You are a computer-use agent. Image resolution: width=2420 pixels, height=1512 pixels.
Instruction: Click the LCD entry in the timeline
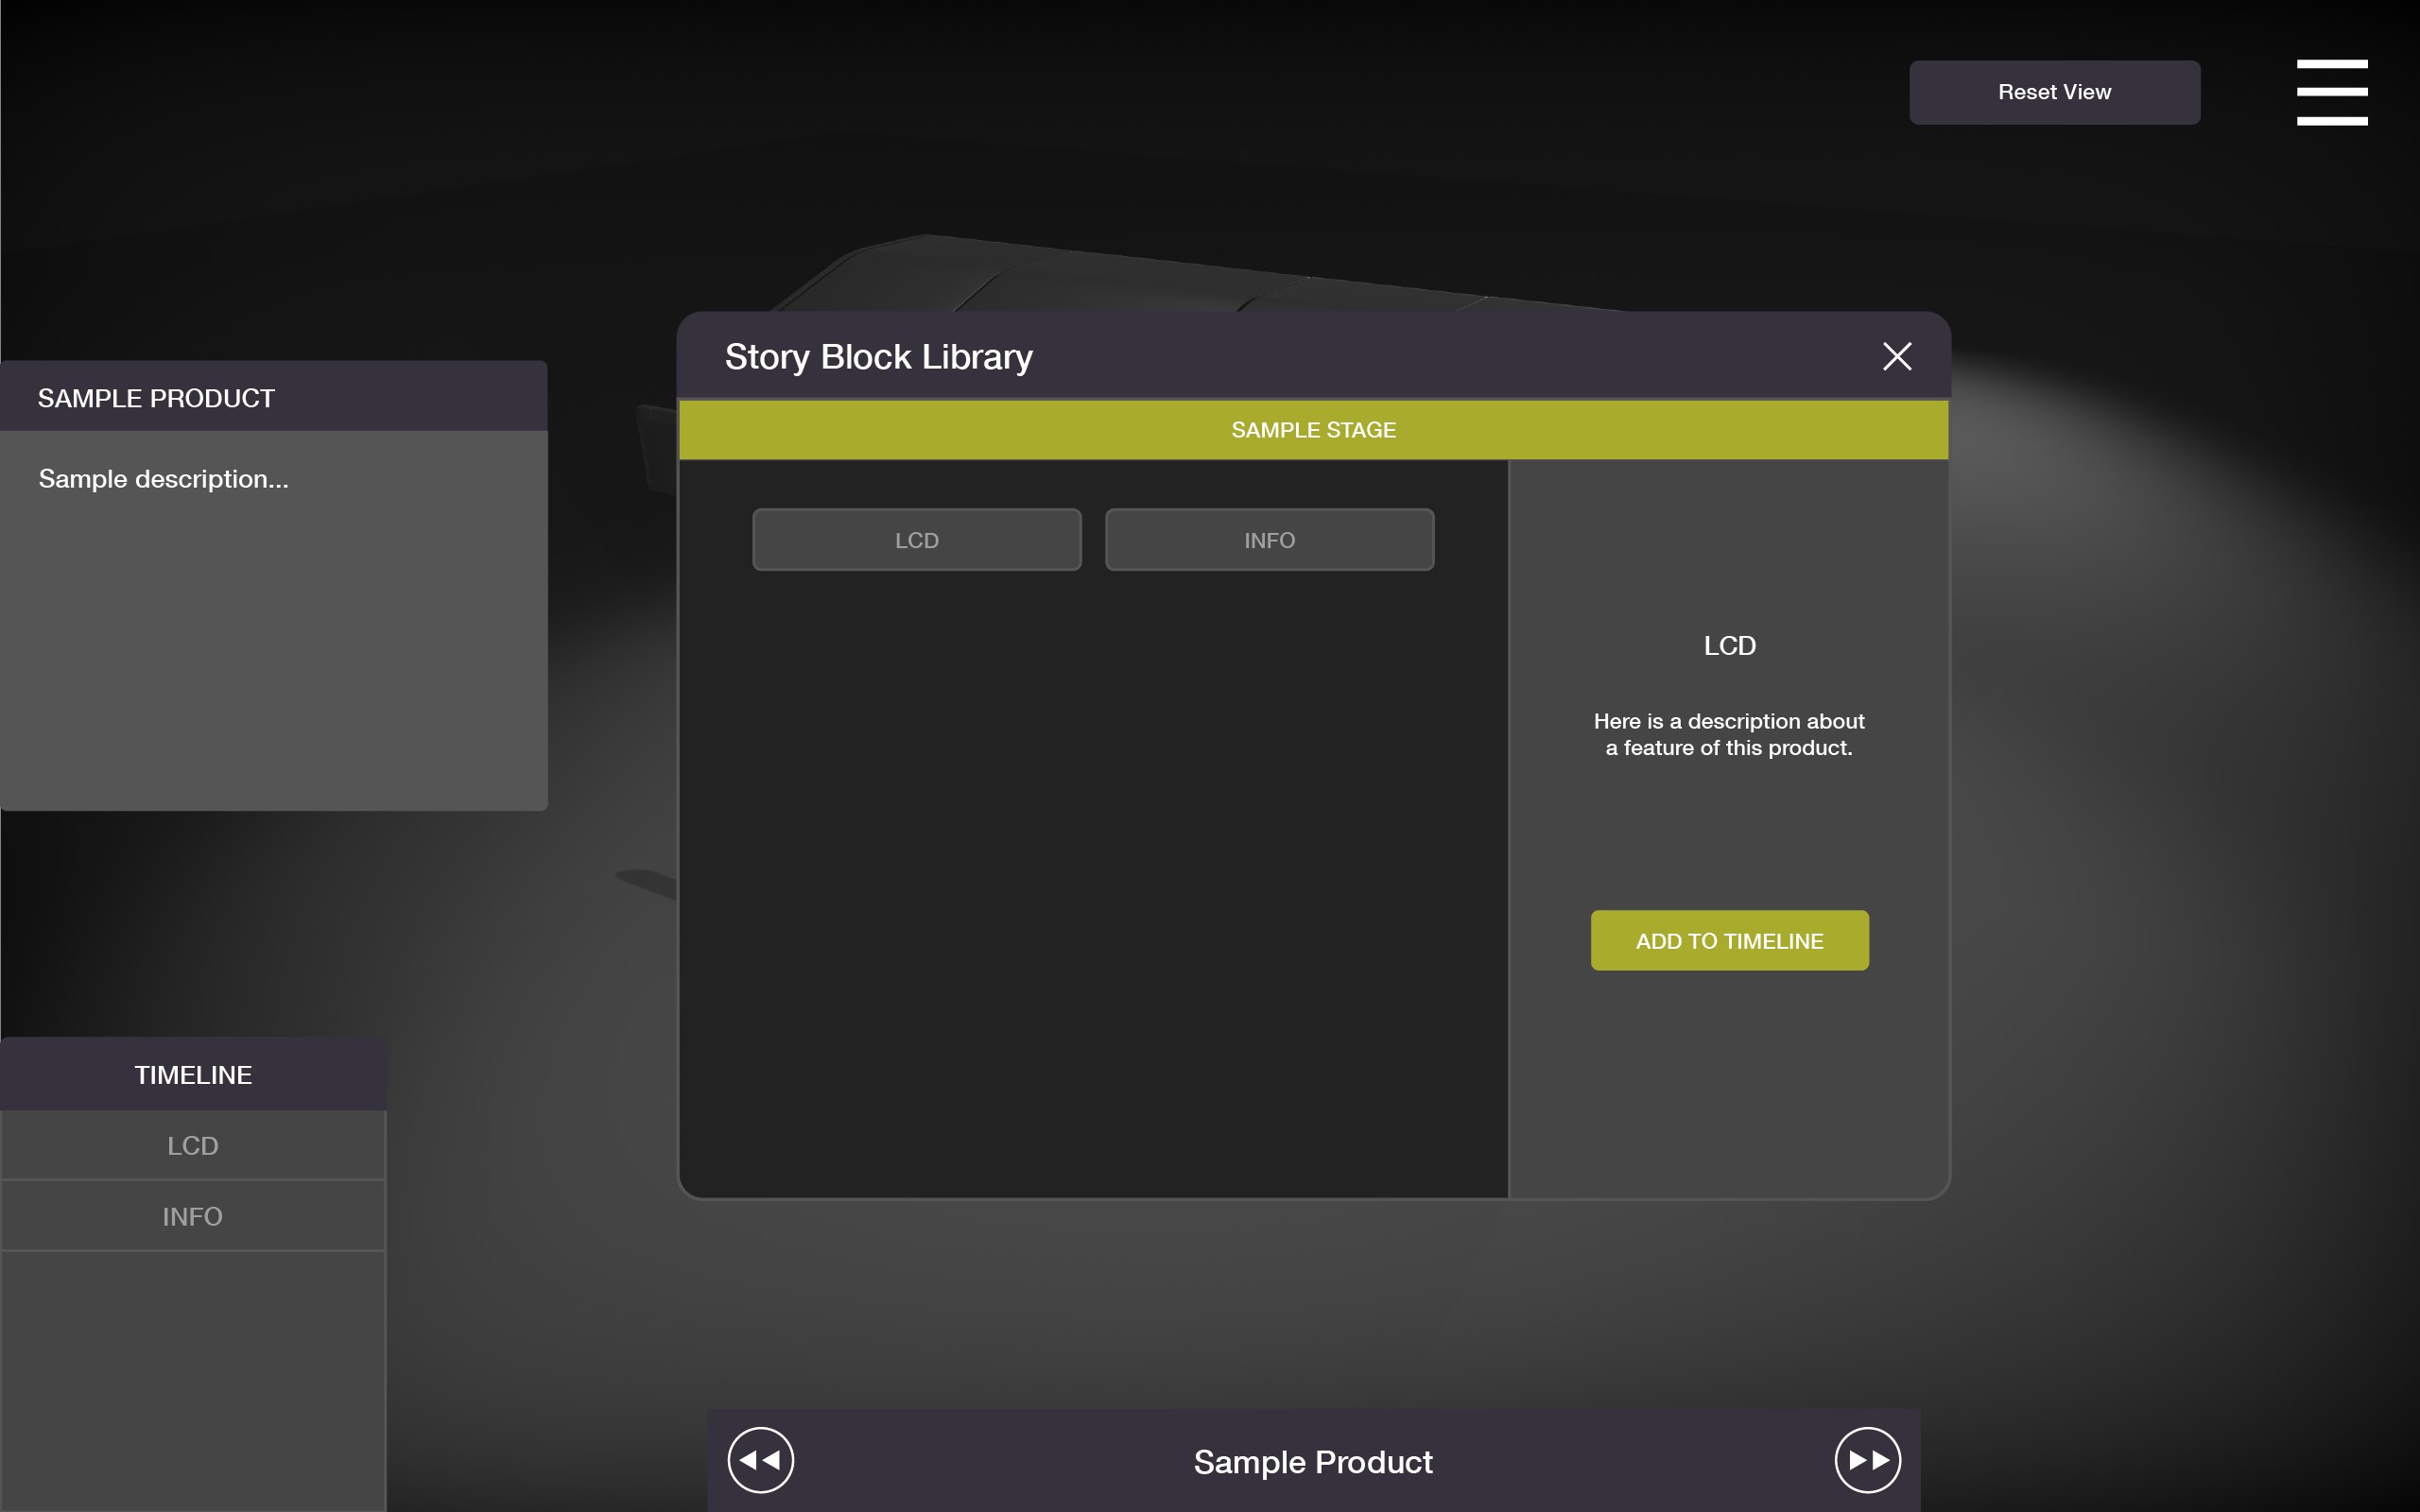pyautogui.click(x=193, y=1145)
